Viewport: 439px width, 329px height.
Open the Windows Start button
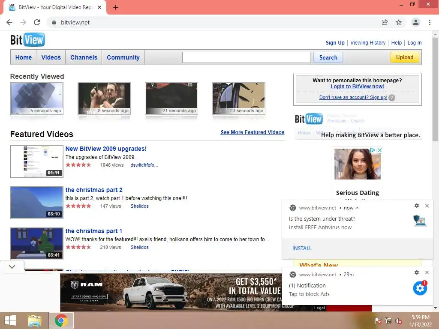10,320
